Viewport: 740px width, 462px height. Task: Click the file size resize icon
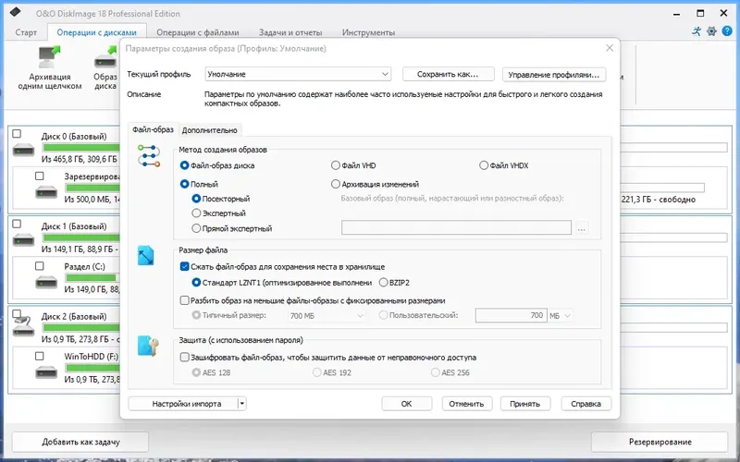pyautogui.click(x=146, y=255)
